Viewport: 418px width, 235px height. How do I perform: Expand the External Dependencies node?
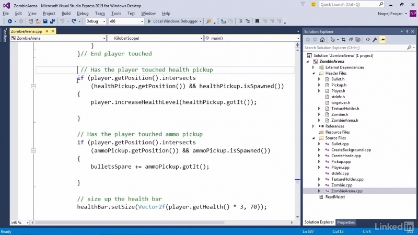click(x=313, y=67)
